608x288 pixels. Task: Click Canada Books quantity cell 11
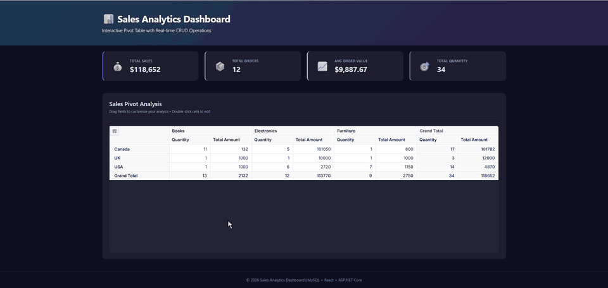pyautogui.click(x=189, y=149)
